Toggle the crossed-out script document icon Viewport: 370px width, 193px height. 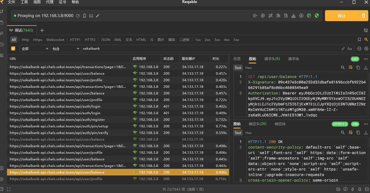click(x=286, y=16)
